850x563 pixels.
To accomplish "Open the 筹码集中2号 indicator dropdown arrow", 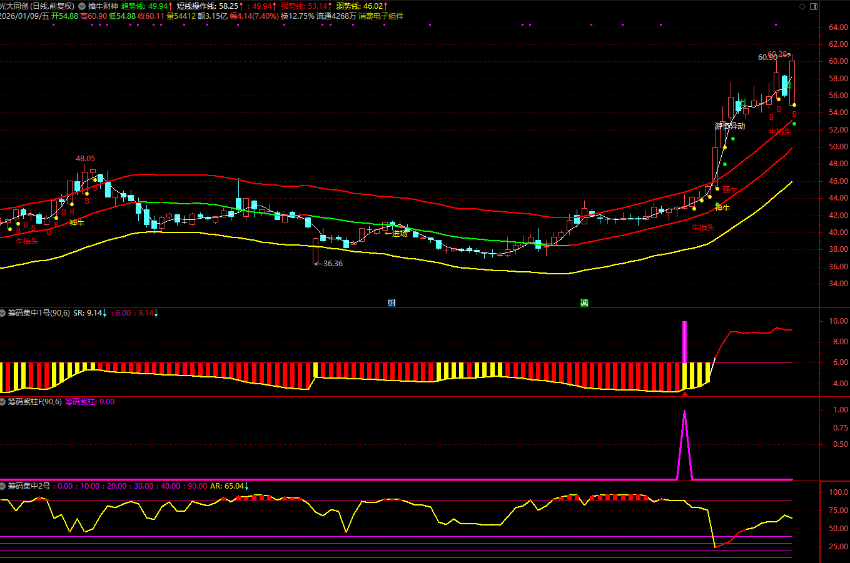I will pos(3,486).
